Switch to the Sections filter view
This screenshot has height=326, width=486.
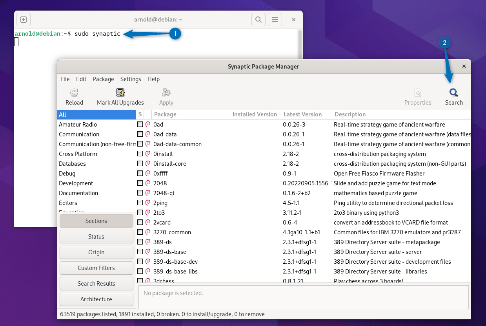tap(96, 221)
